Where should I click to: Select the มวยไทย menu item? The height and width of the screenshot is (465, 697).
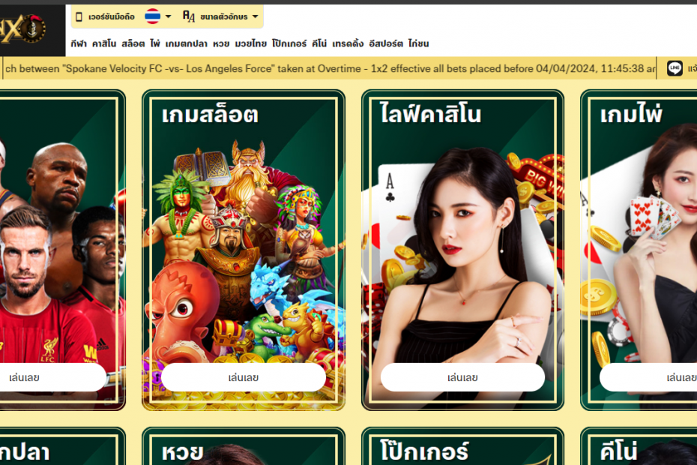(x=251, y=43)
